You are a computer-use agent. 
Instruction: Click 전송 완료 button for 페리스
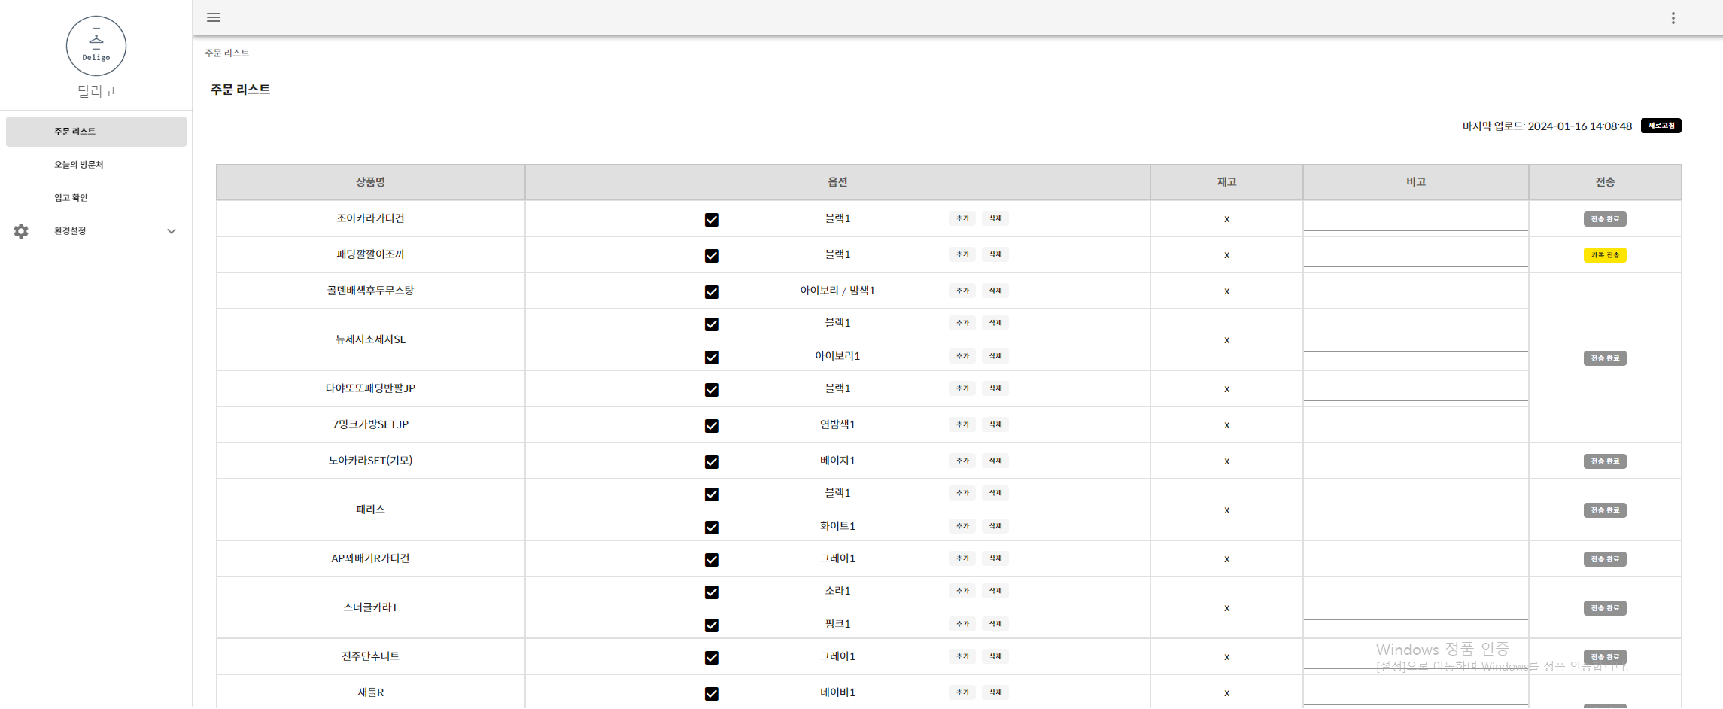(x=1605, y=510)
